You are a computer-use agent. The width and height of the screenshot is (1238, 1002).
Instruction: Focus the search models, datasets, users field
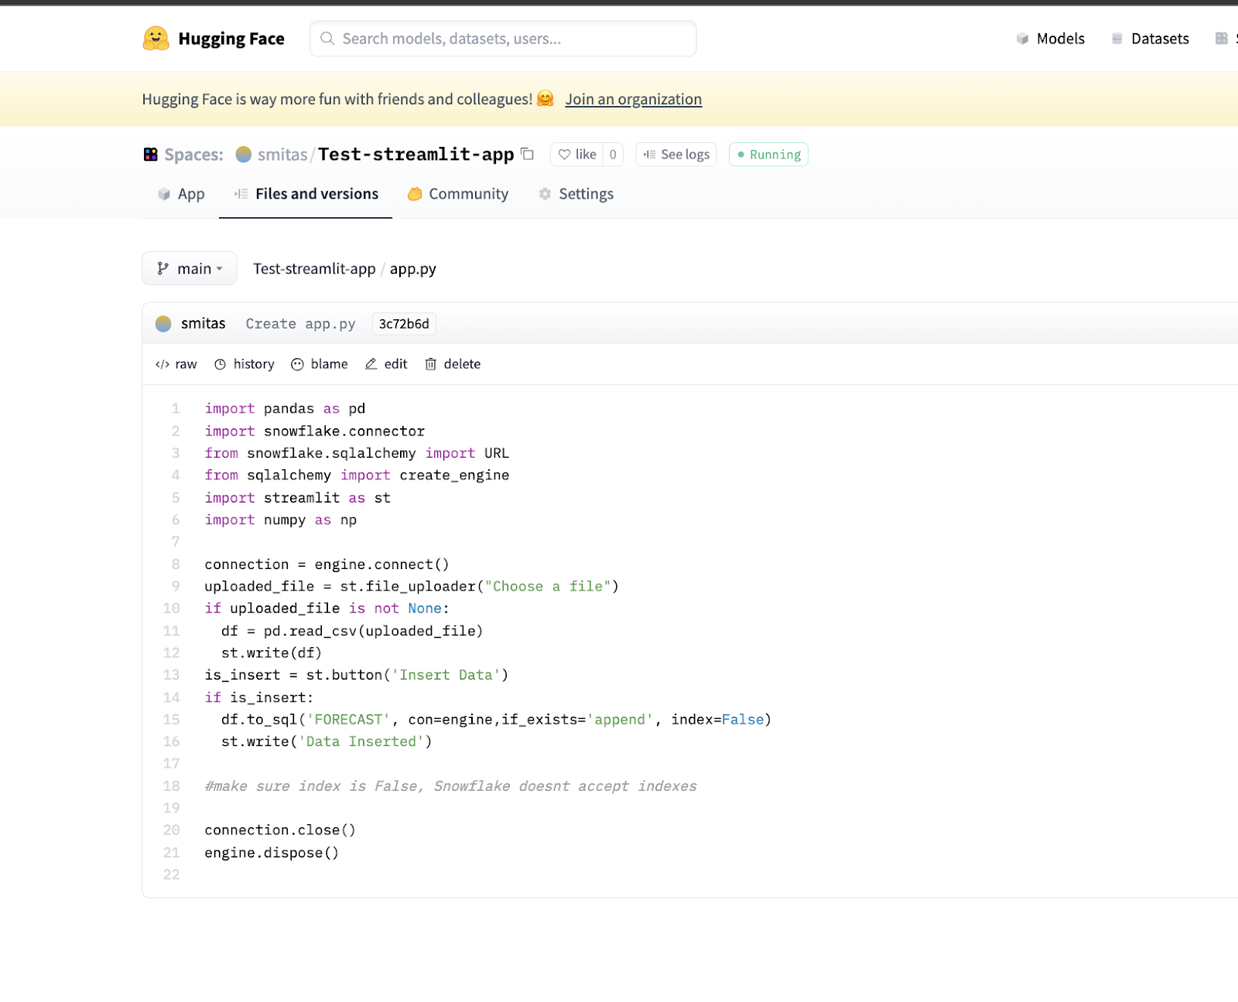[x=503, y=39]
